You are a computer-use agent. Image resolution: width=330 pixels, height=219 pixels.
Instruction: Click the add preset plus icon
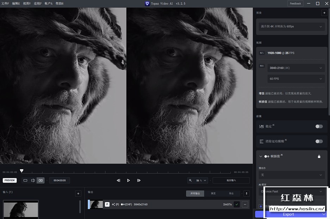[324, 13]
